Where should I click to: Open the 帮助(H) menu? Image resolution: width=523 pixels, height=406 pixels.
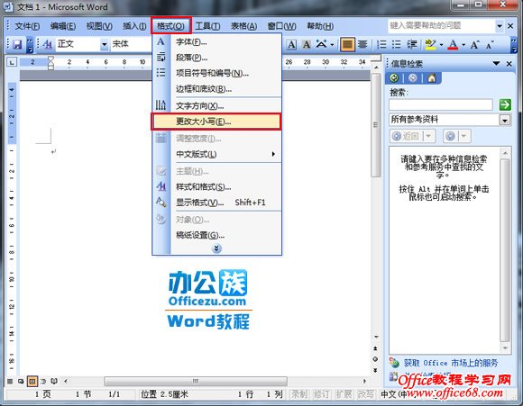click(320, 26)
